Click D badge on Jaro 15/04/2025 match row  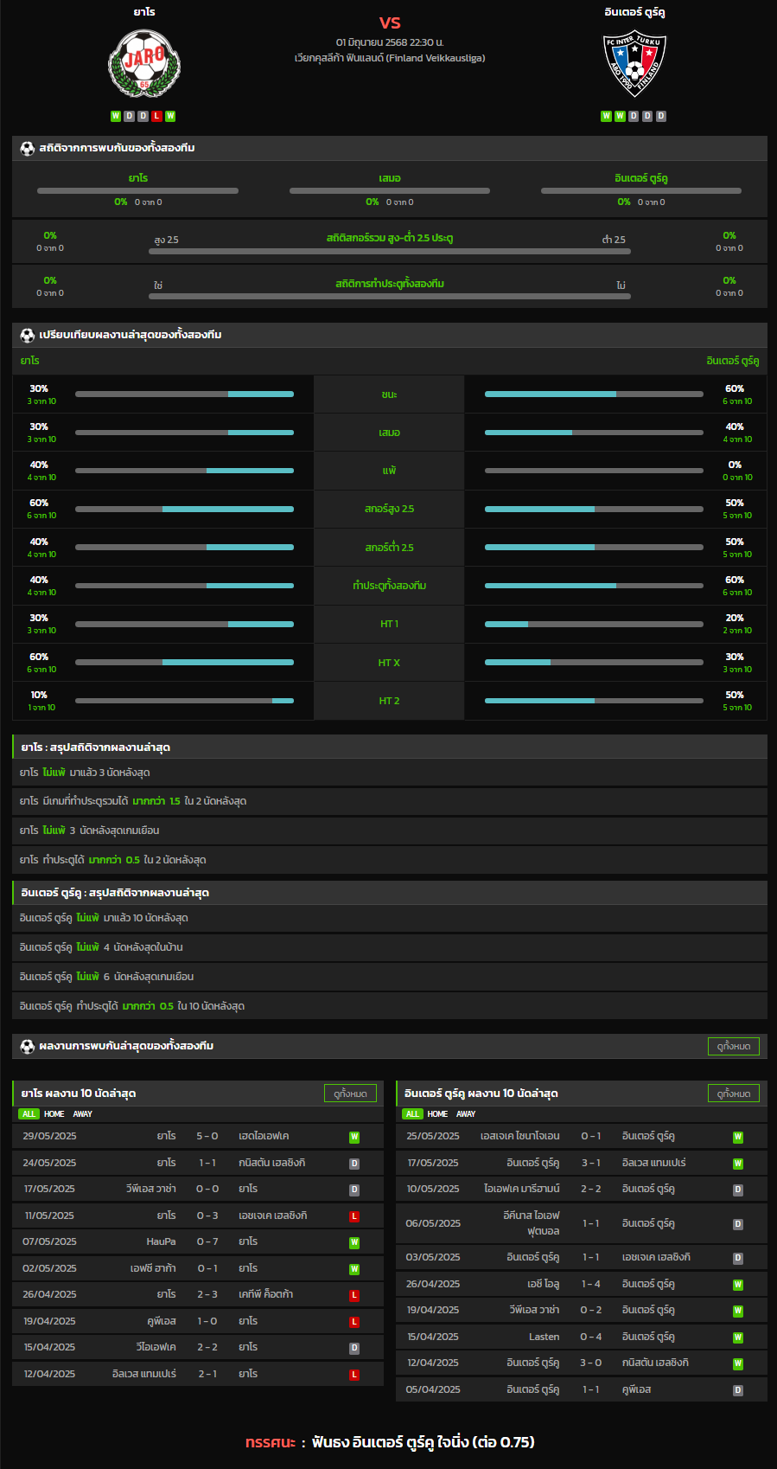tap(354, 1348)
